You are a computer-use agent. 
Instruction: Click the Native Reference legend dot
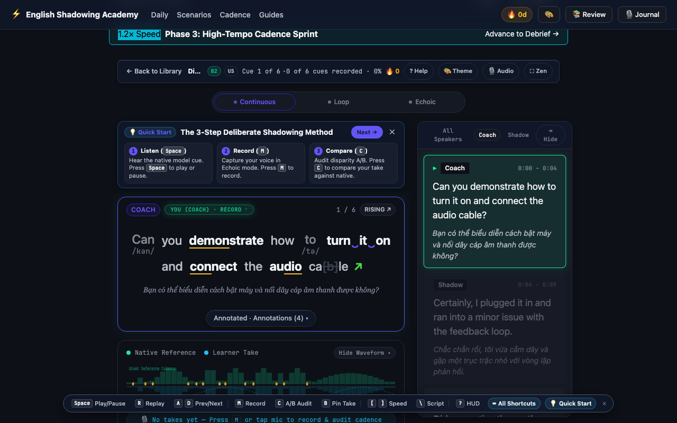coord(129,353)
